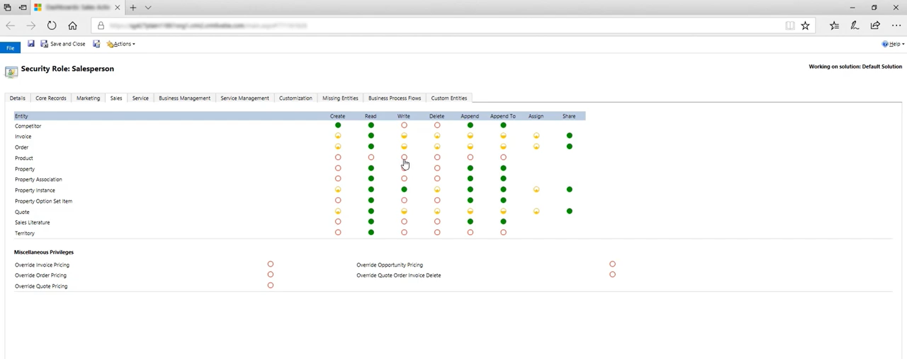Click the Save disk icon
The width and height of the screenshot is (907, 359).
(31, 43)
